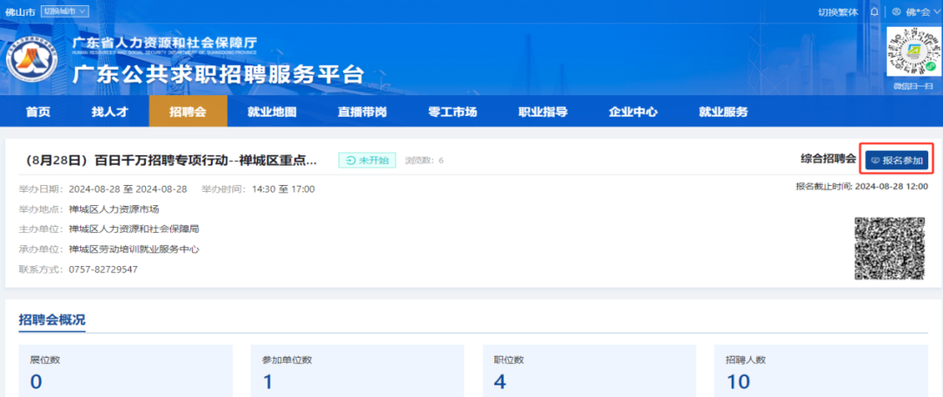Click the 招聘会概况 section heading

[52, 320]
